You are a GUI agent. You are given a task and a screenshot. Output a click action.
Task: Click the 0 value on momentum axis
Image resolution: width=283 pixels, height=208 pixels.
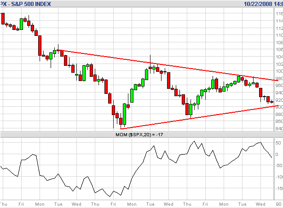coord(277,154)
